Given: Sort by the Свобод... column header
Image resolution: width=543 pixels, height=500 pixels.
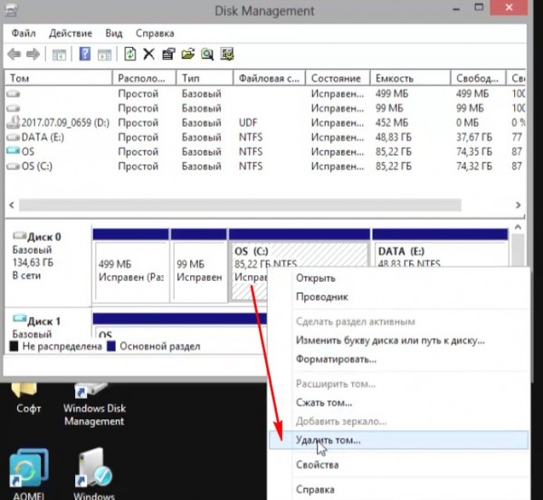Looking at the screenshot, I should click(x=478, y=78).
